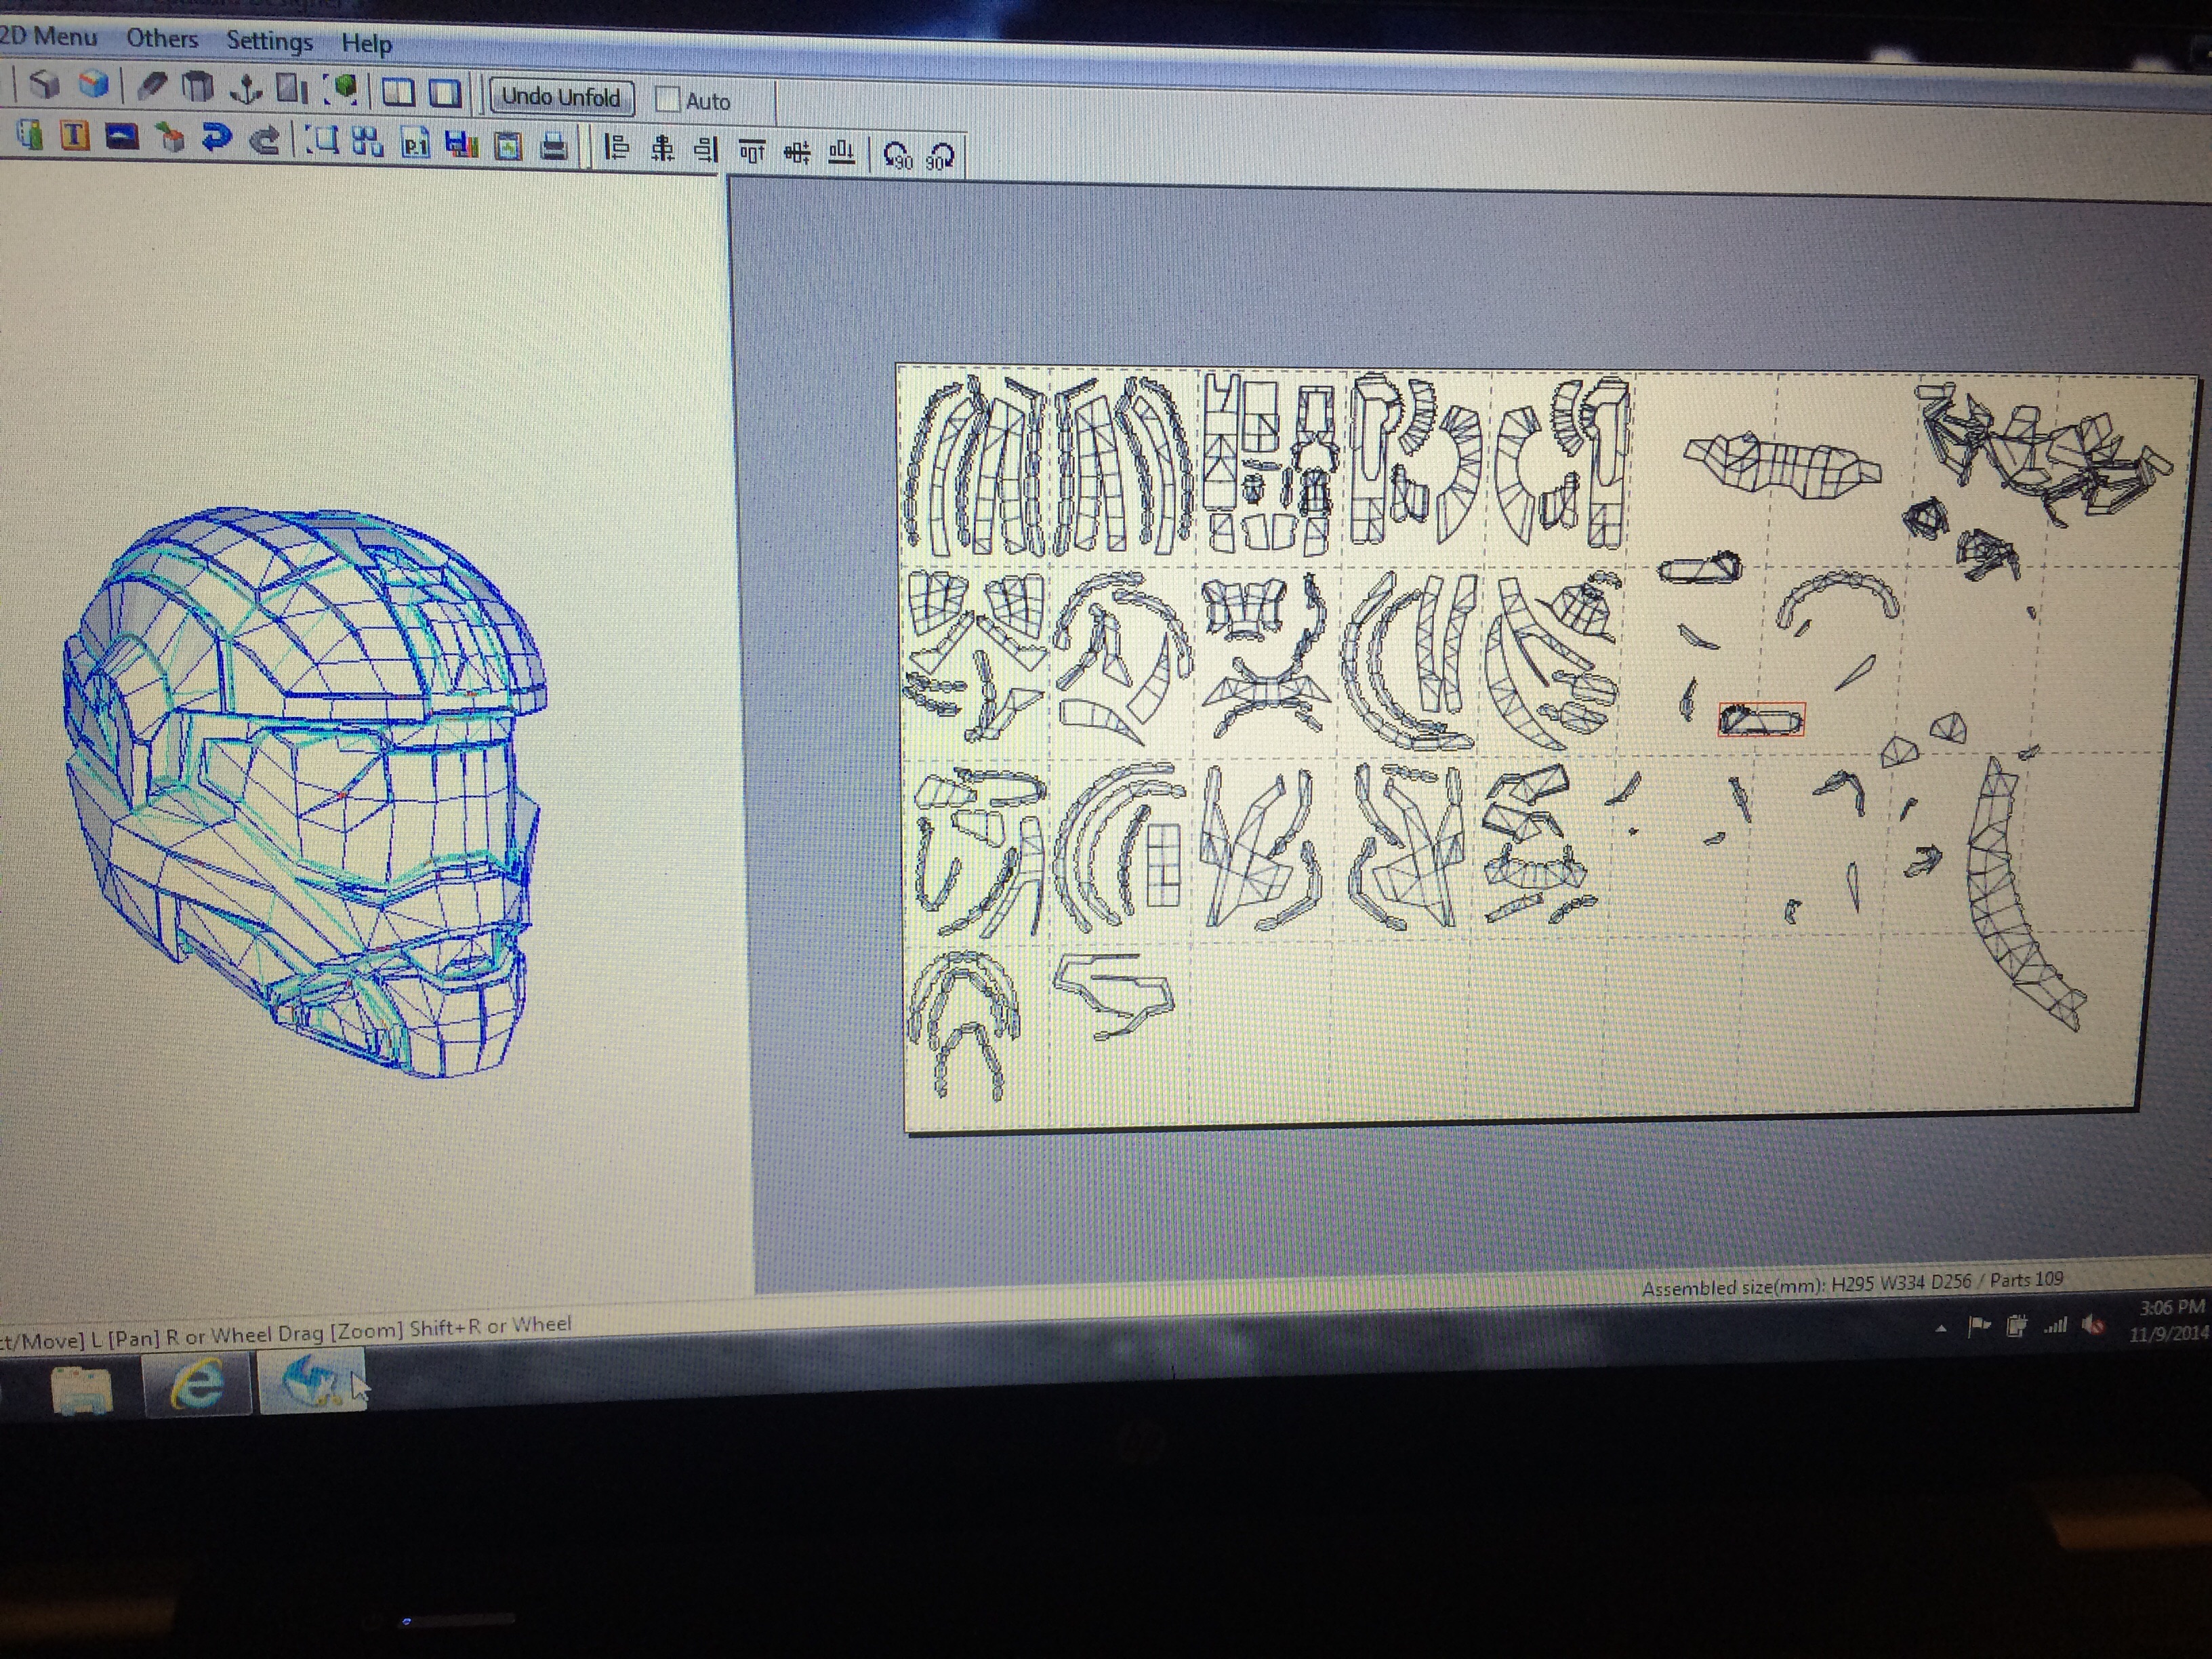Align parts to vertical center icon

tap(797, 152)
